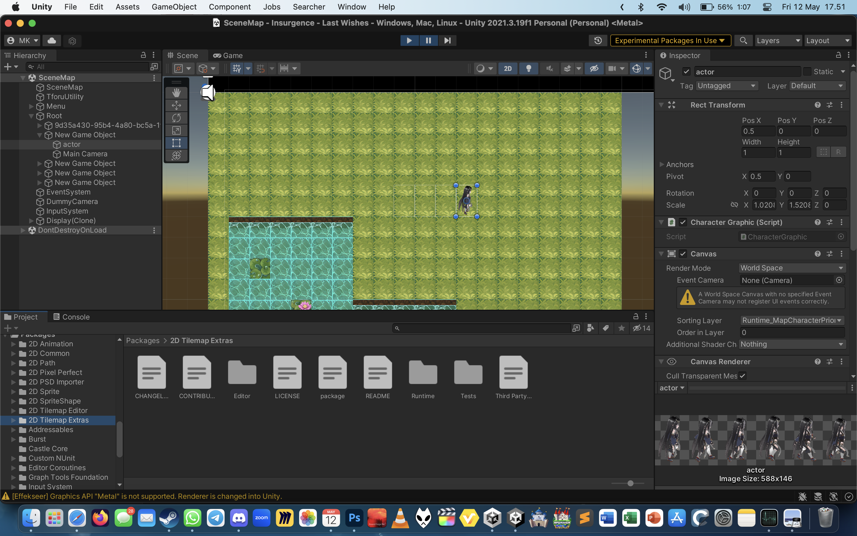Click the Play button
Viewport: 857px width, 536px height.
(409, 40)
